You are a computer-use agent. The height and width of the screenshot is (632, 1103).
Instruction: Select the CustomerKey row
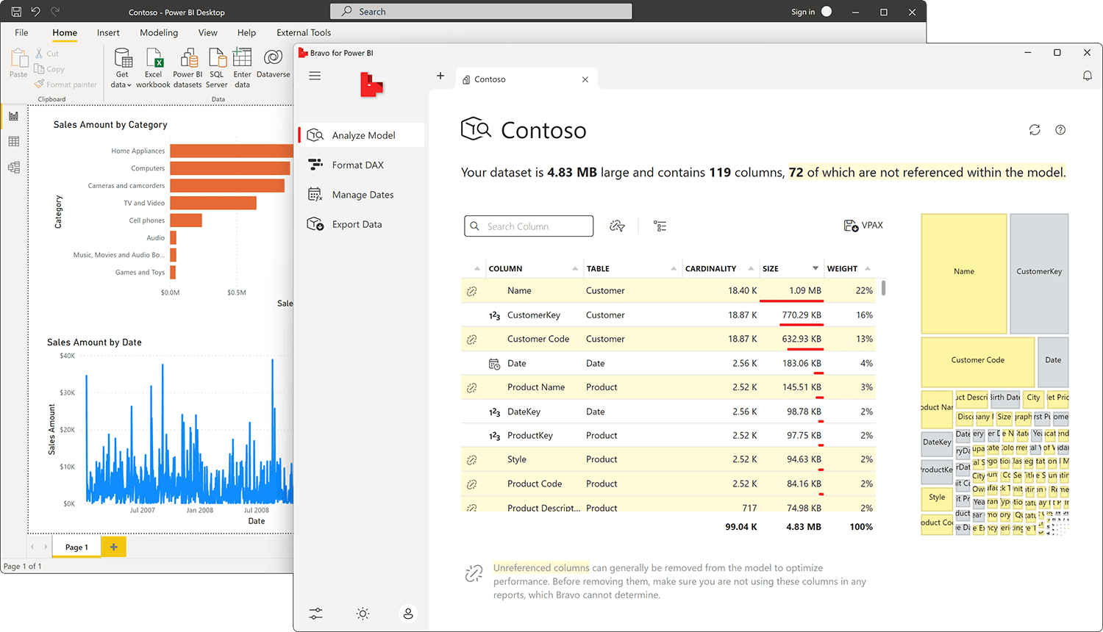(668, 315)
